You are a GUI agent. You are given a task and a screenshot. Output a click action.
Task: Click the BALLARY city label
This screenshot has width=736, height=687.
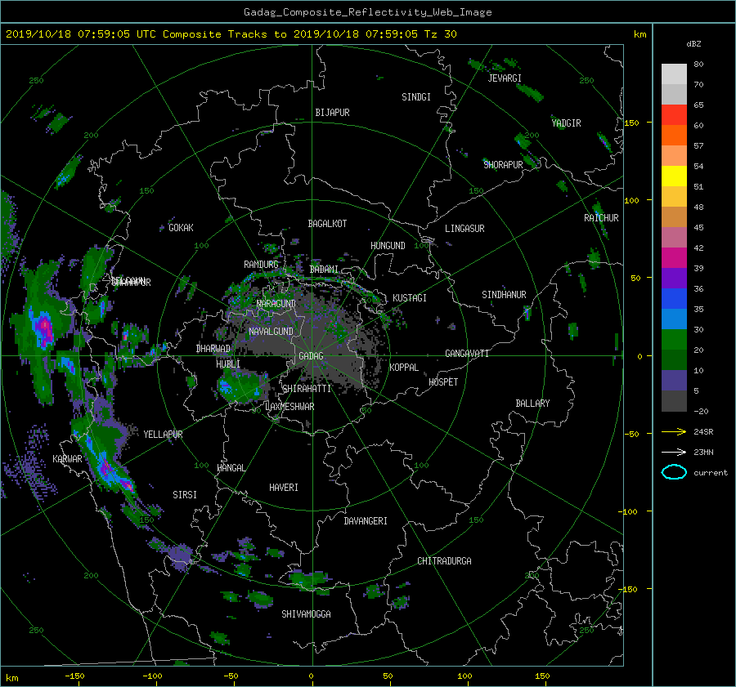click(x=532, y=404)
